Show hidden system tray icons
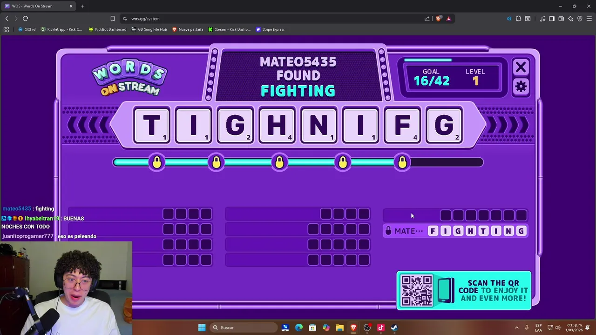The image size is (596, 335). pos(516,328)
